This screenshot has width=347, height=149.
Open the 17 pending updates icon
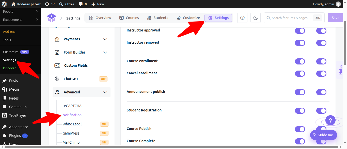47,4
